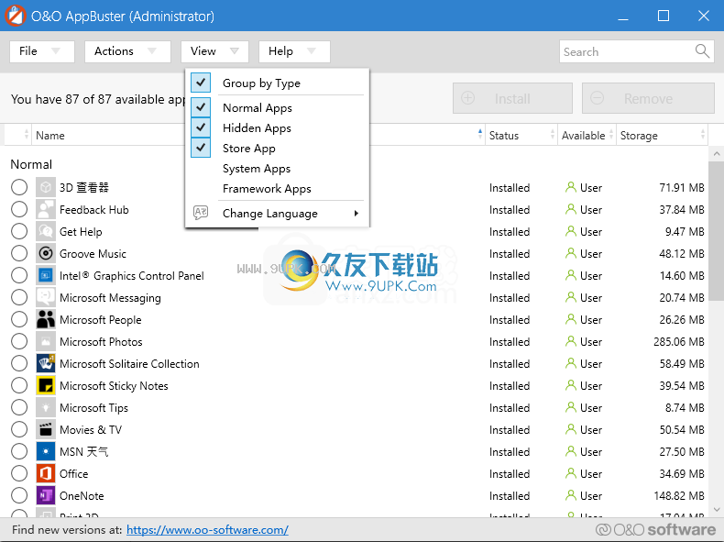Click the Intel Graphics Control Panel icon
This screenshot has width=724, height=542.
(46, 275)
